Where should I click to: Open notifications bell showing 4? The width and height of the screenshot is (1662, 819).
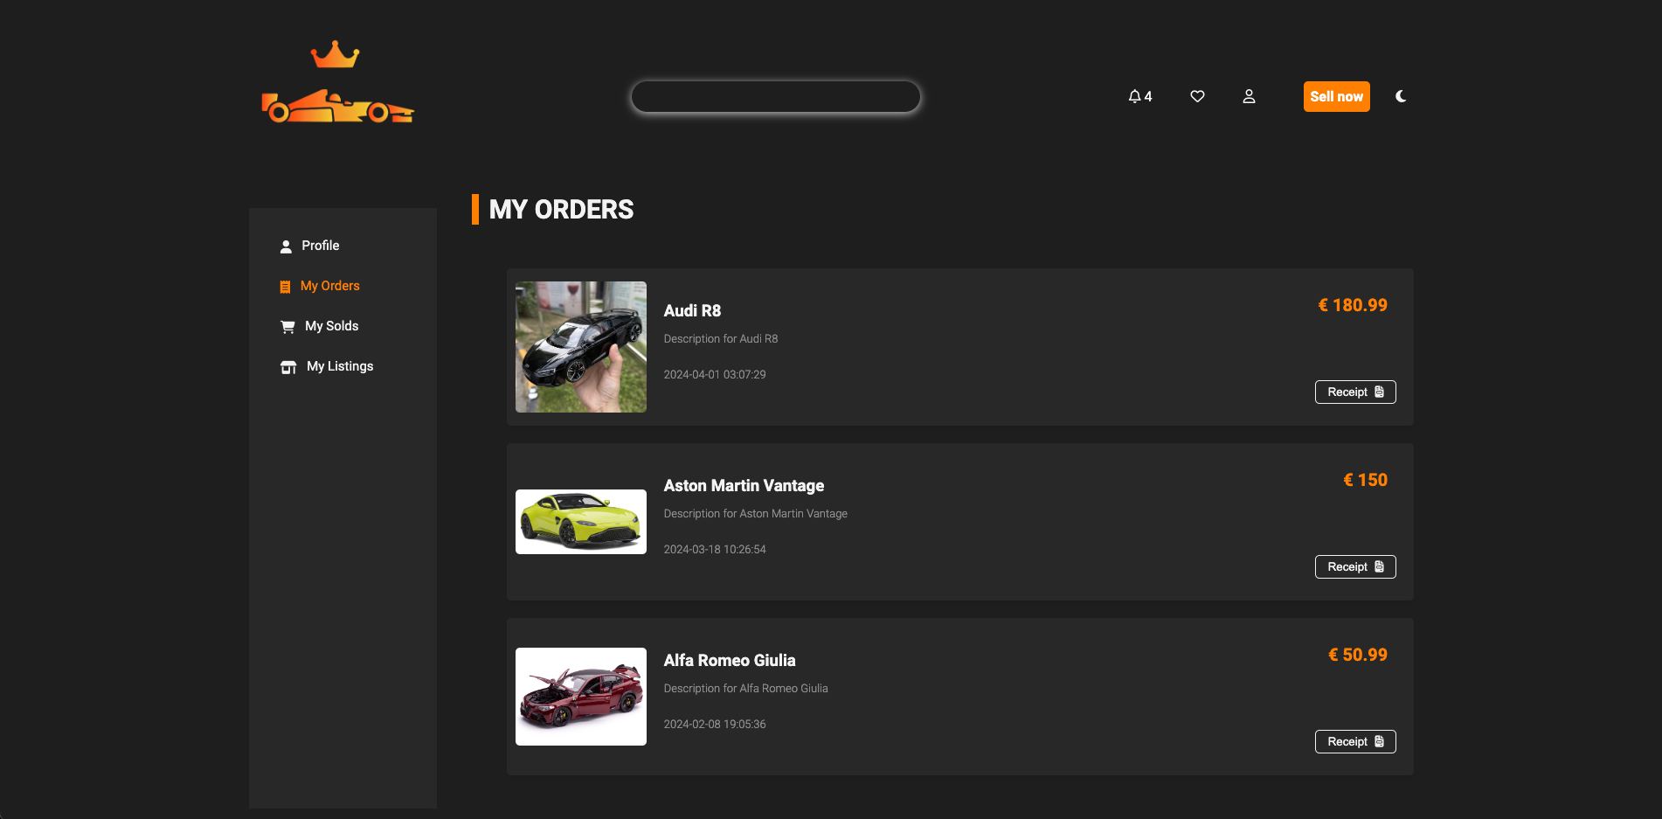[x=1139, y=96]
